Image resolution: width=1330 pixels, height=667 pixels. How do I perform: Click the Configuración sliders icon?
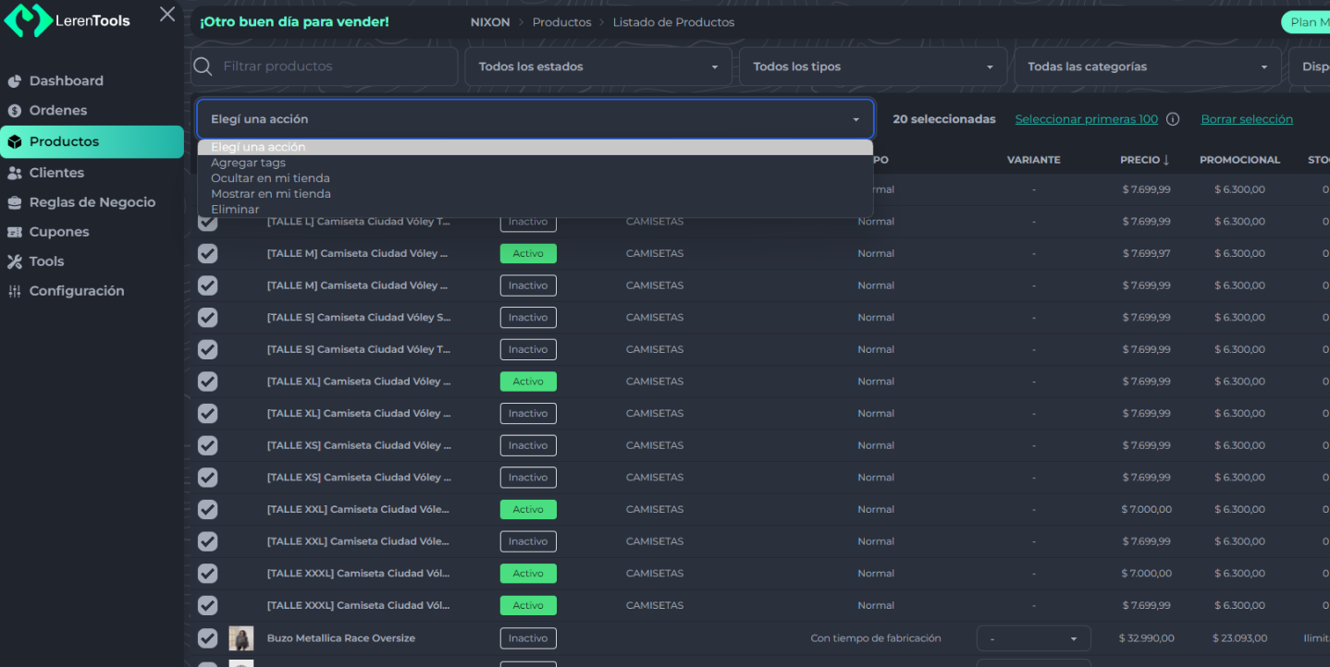coord(15,291)
